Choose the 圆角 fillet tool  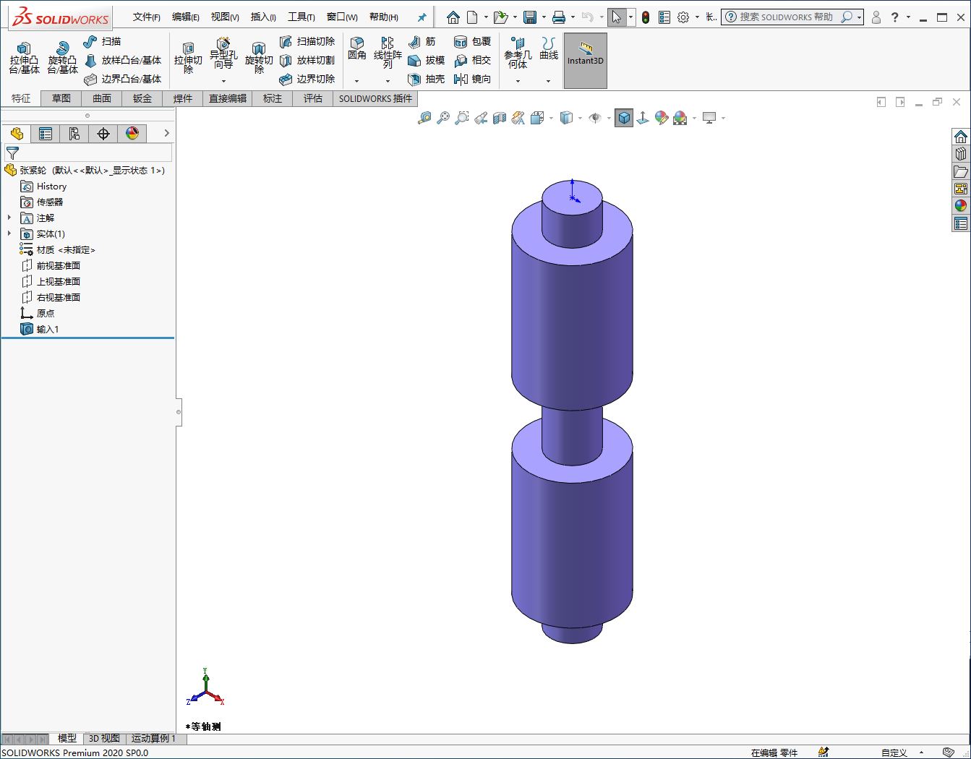click(x=356, y=48)
